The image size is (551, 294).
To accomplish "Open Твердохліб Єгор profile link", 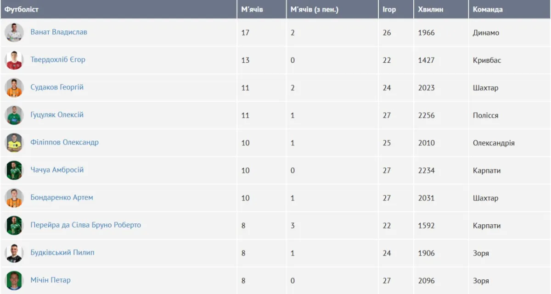I will pyautogui.click(x=58, y=60).
